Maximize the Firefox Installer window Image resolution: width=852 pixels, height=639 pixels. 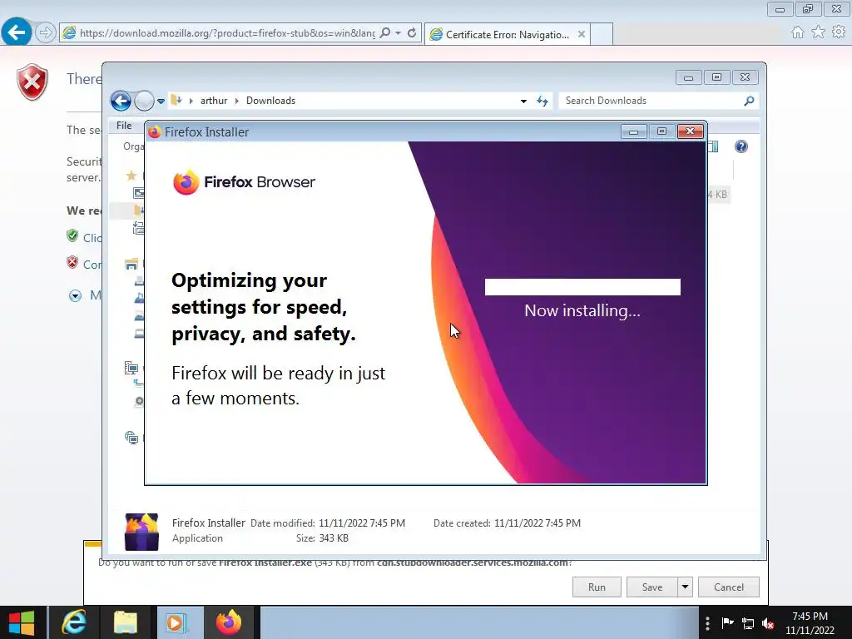(x=661, y=131)
